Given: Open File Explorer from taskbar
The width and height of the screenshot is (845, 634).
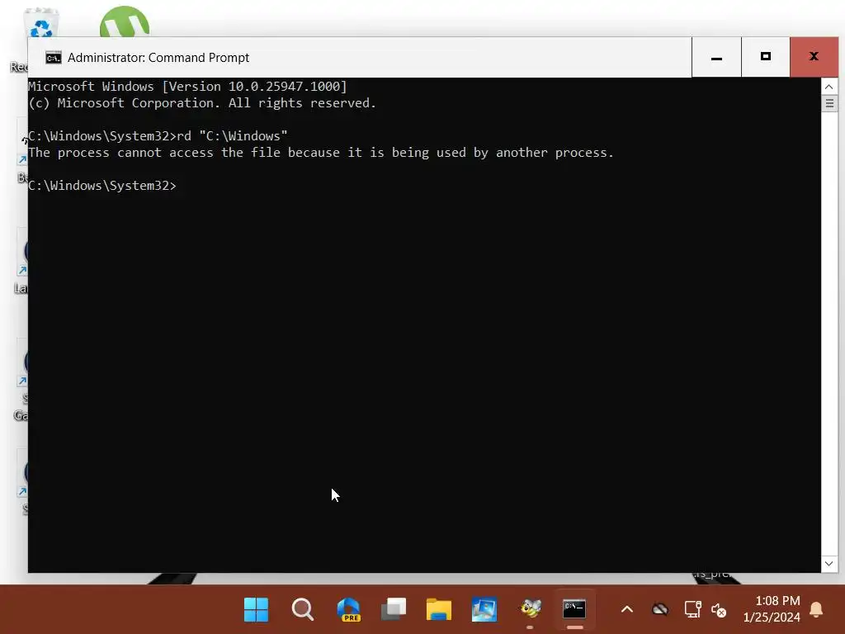Looking at the screenshot, I should pos(439,609).
